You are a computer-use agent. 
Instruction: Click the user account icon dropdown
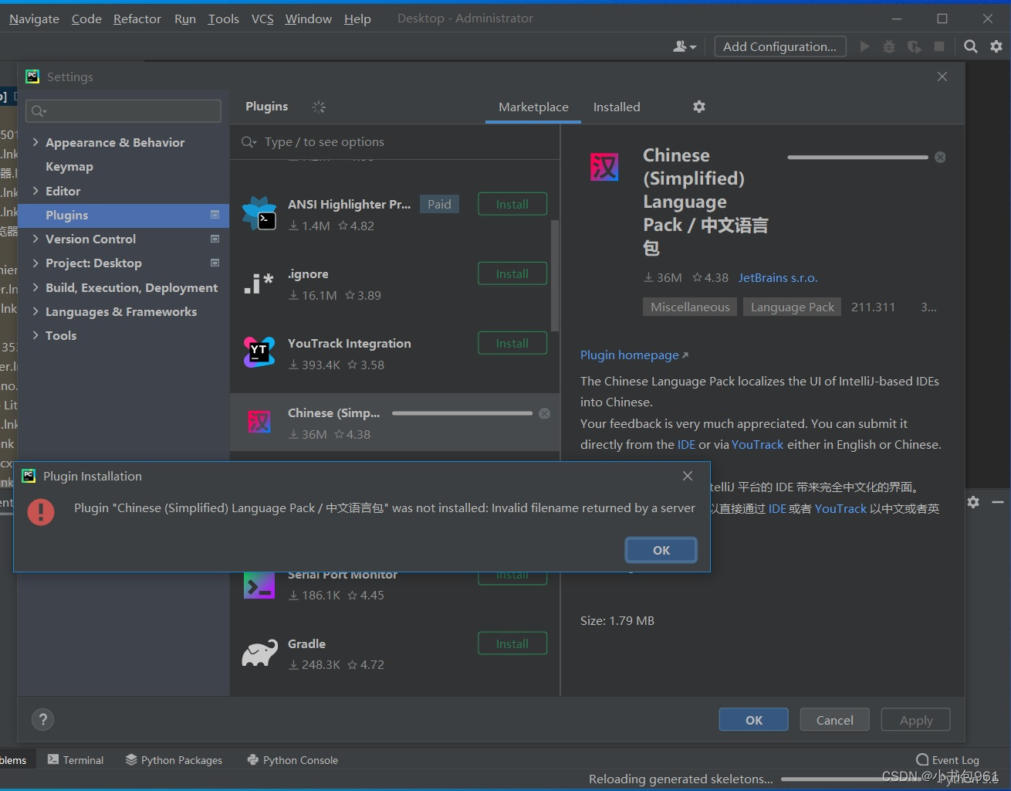coord(685,47)
